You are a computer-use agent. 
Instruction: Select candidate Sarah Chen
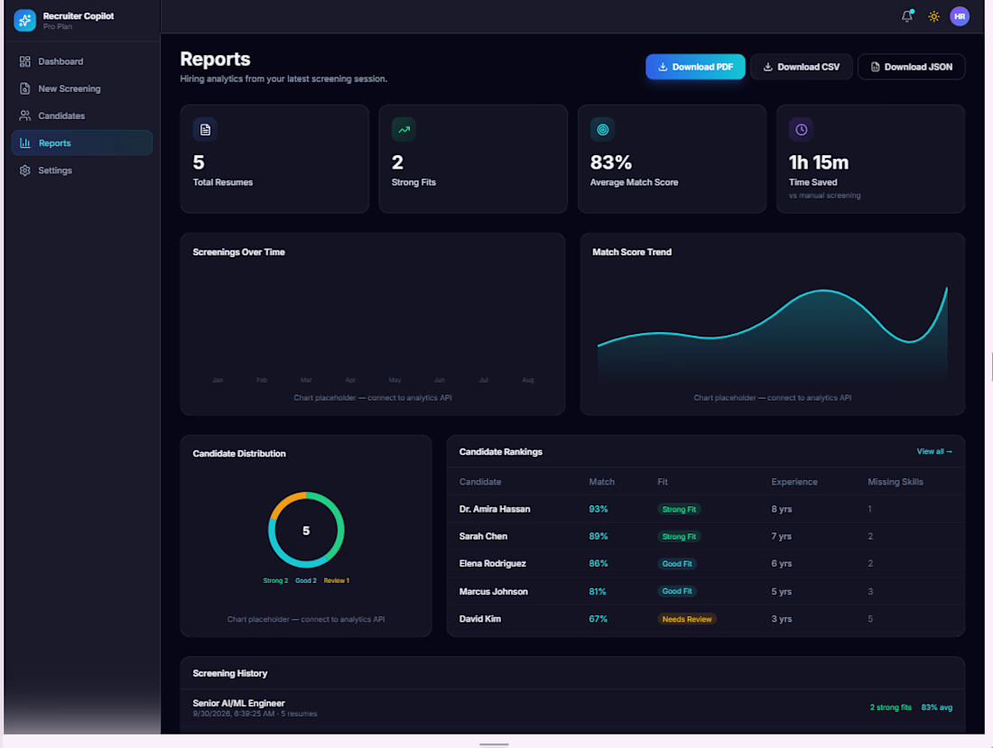tap(483, 536)
